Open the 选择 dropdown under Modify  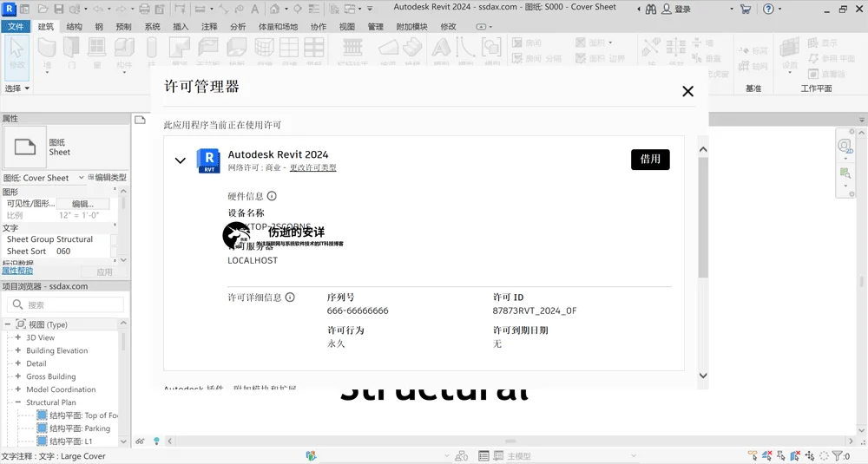[17, 88]
